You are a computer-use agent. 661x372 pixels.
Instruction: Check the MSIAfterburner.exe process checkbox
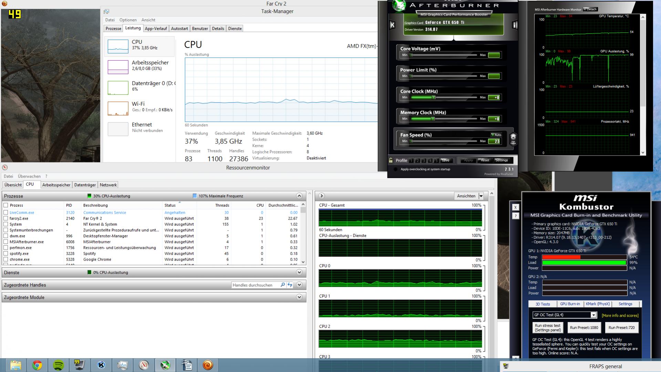(x=6, y=242)
